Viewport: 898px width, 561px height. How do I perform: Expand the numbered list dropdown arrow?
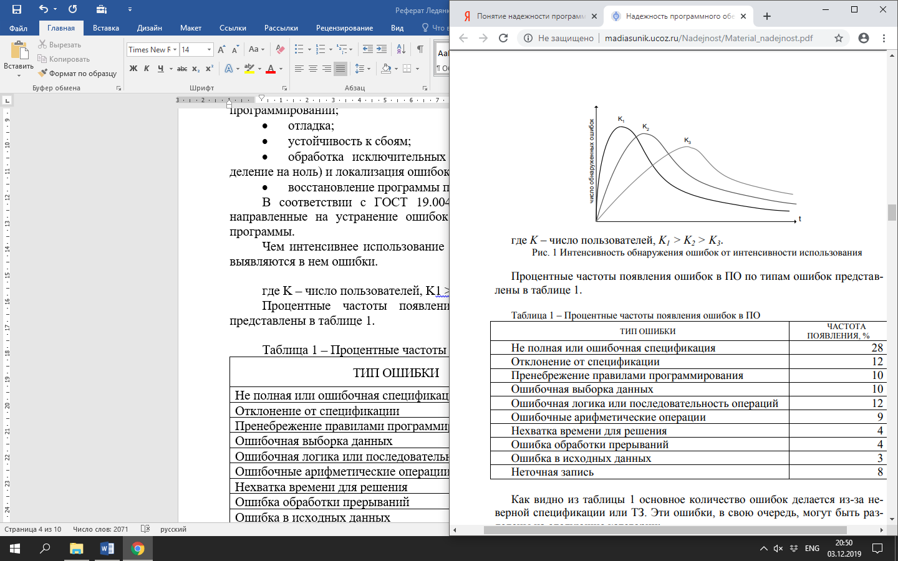[x=331, y=49]
